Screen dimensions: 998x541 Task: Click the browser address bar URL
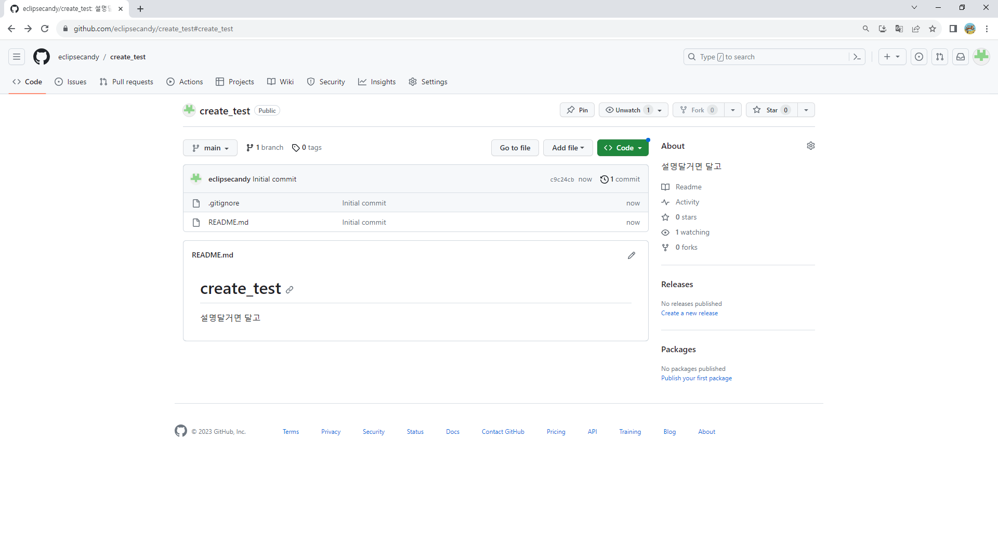coord(153,29)
